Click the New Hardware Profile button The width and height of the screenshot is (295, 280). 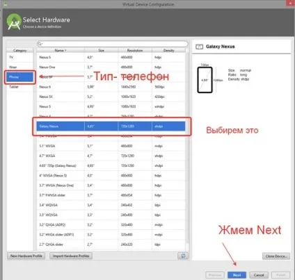pyautogui.click(x=26, y=256)
